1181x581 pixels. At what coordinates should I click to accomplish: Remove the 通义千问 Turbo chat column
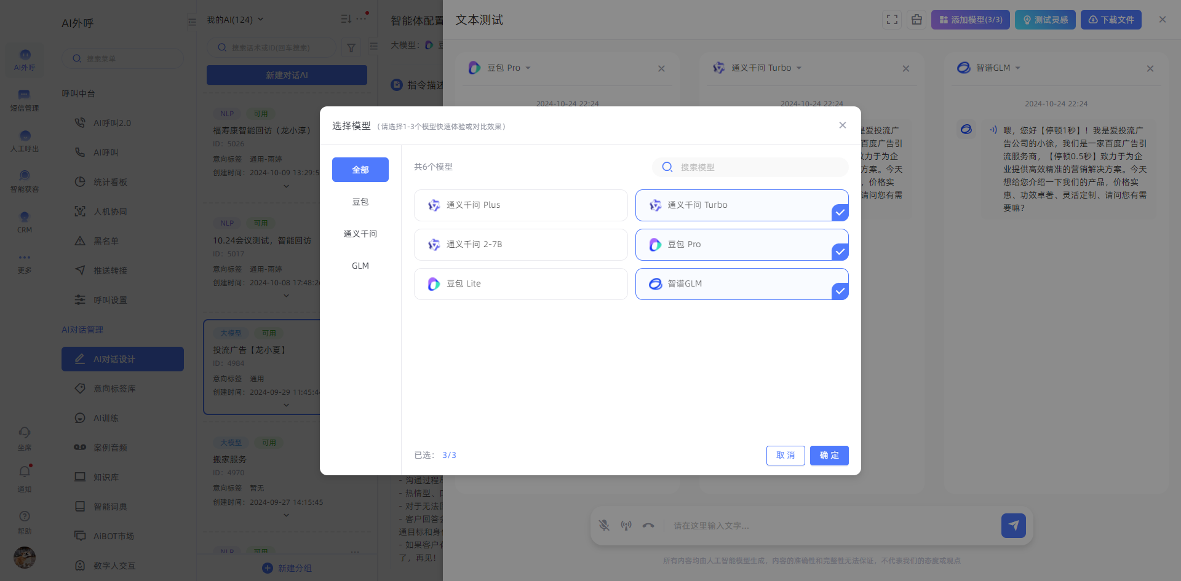click(x=905, y=68)
